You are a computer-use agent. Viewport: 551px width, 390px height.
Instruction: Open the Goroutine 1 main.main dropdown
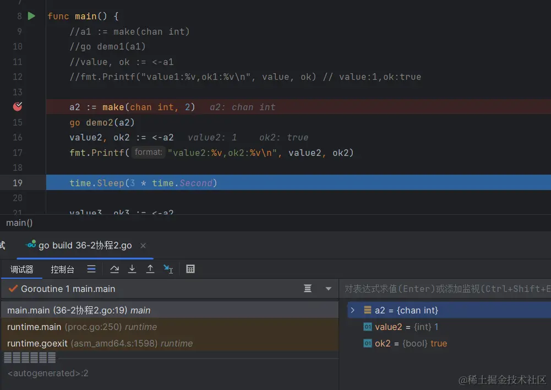point(329,289)
